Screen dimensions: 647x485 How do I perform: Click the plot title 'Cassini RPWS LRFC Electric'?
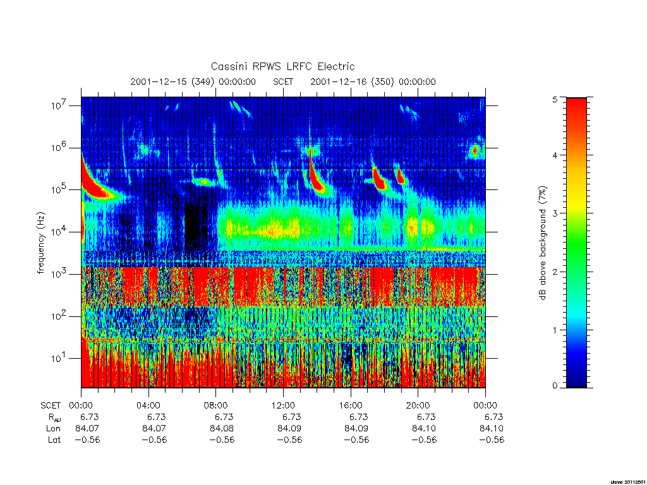[x=282, y=66]
